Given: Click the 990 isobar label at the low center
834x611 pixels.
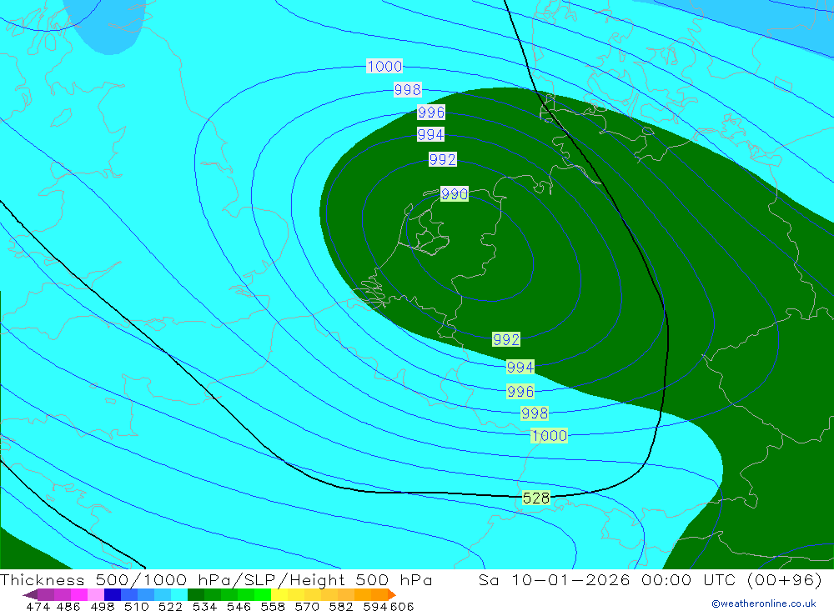Looking at the screenshot, I should coord(455,193).
